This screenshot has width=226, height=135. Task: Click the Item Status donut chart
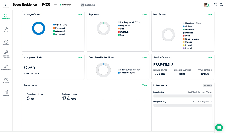click(x=168, y=35)
